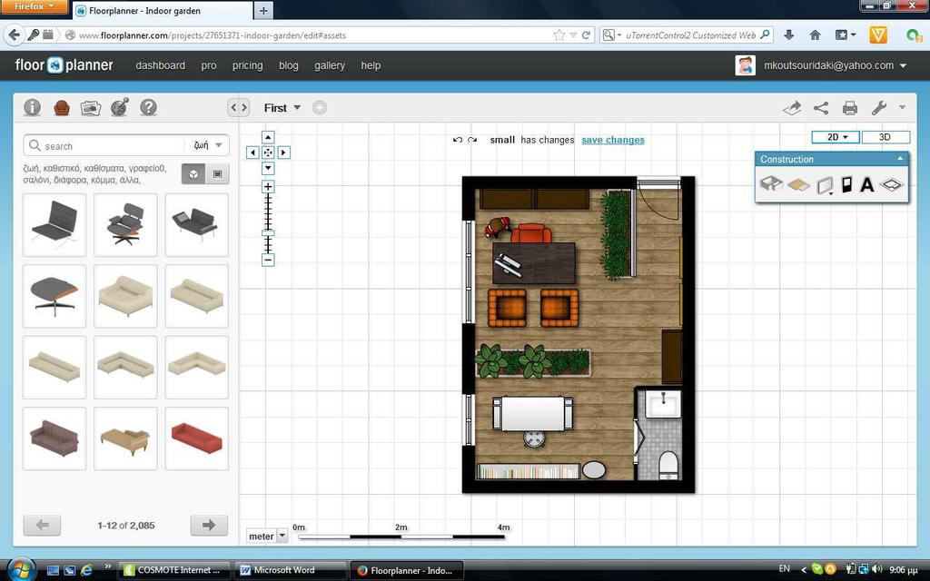Open the project info panel icon

click(32, 108)
